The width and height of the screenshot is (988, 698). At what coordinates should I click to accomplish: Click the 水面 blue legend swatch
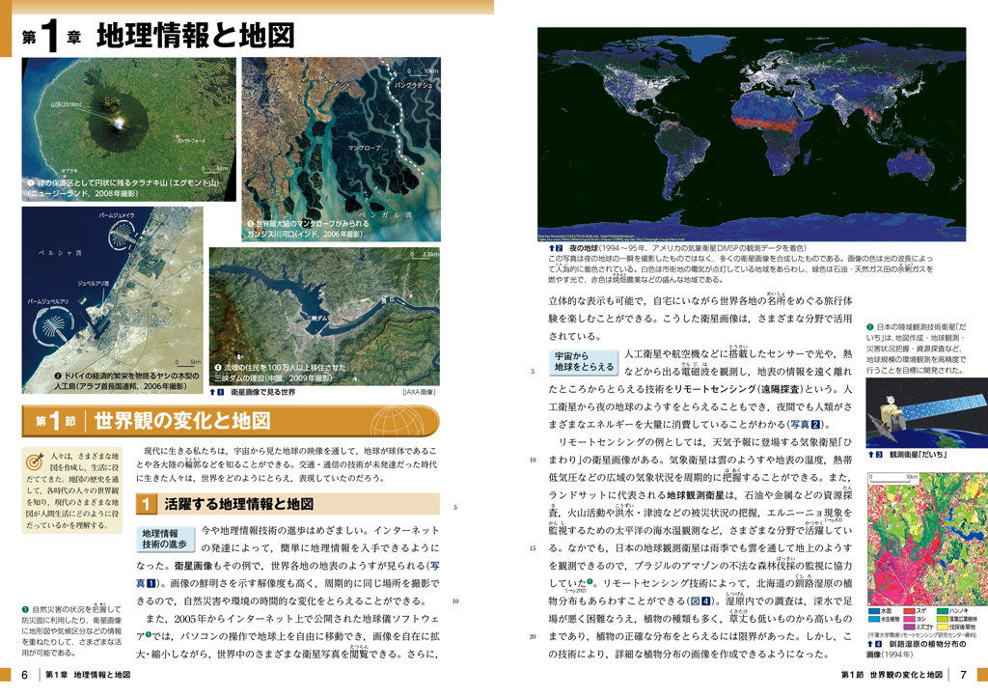point(873,611)
